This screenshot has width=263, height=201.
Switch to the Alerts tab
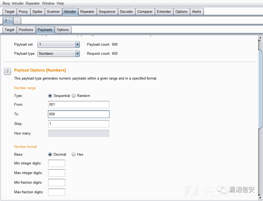tap(197, 12)
